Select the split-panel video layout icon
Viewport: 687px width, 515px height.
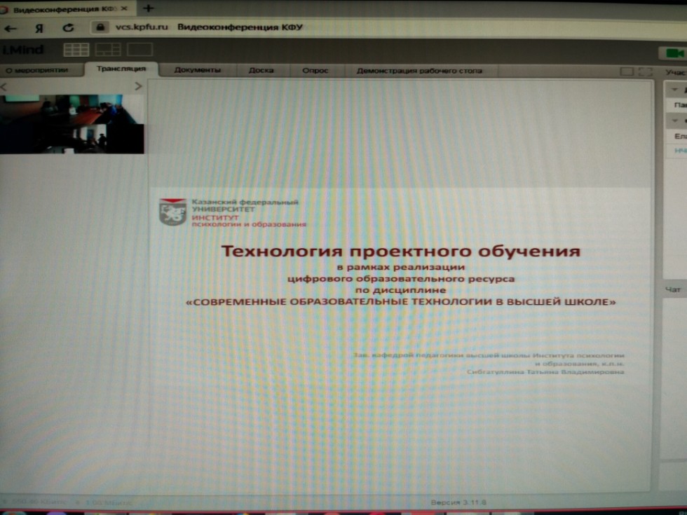pos(109,49)
